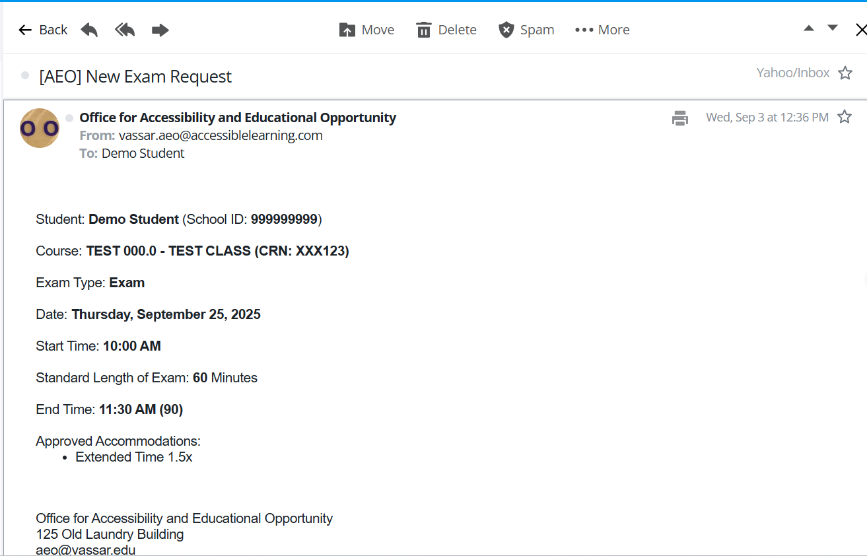
Task: Print this email with the printer icon
Action: pos(680,118)
